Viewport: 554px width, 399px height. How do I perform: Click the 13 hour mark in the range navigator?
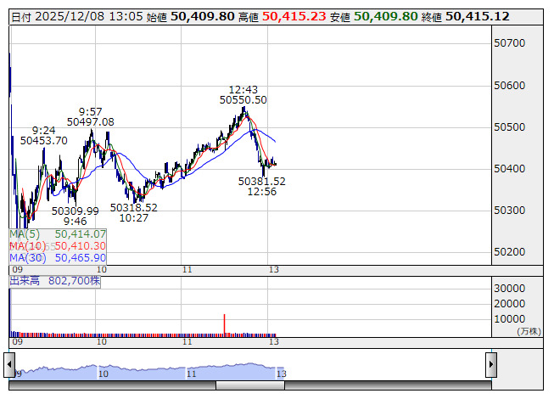(x=281, y=374)
